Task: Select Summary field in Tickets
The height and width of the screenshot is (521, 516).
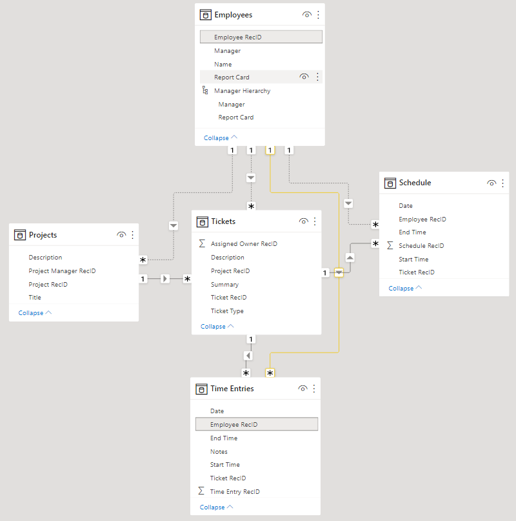Action: pyautogui.click(x=224, y=285)
